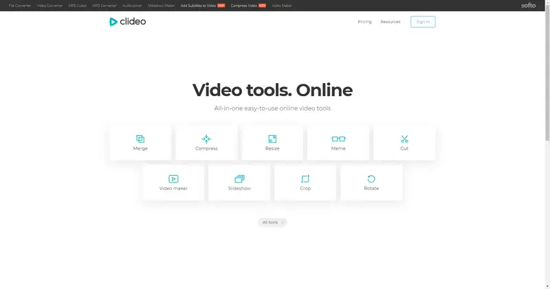Expand the All tools list
Screen dimensions: 550x289
tap(274, 222)
